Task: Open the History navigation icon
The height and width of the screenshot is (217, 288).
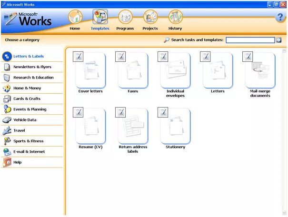Action: [175, 17]
